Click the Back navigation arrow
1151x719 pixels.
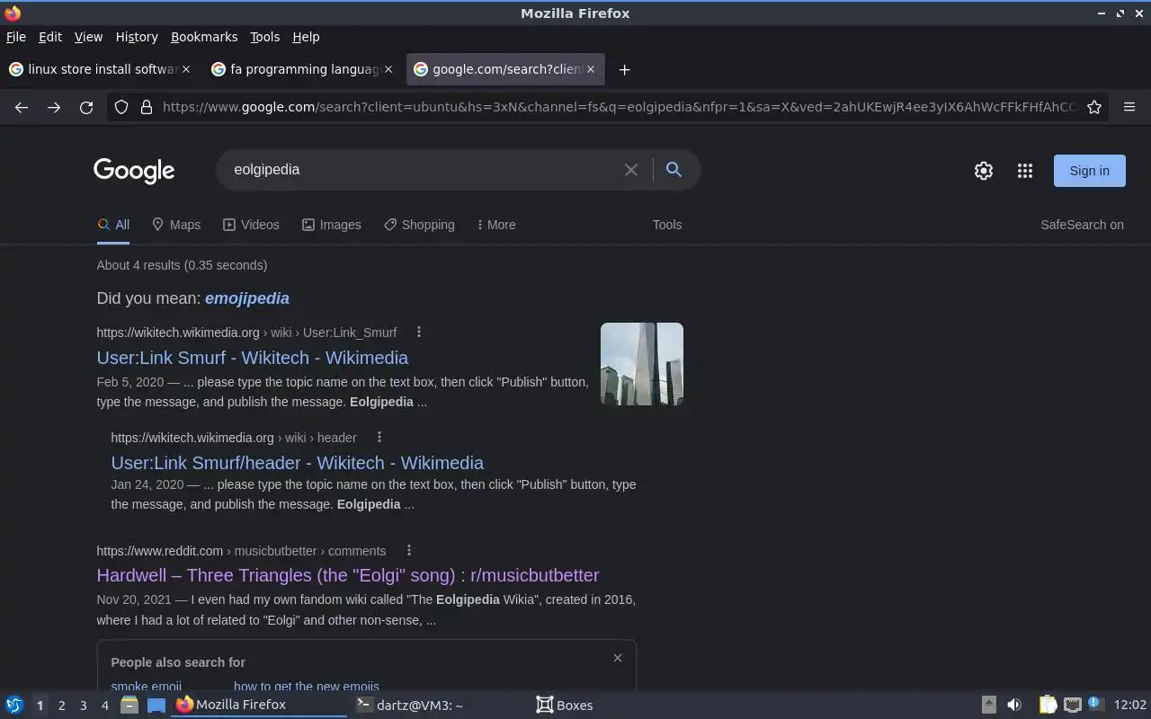[22, 107]
